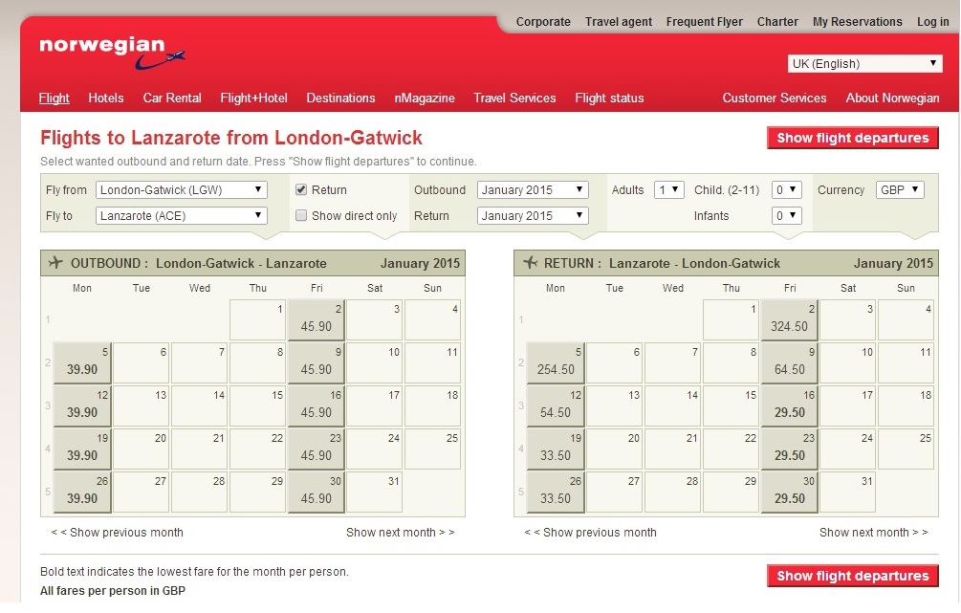961x613 pixels.
Task: Select the Flight+Hotel menu item
Action: [253, 99]
